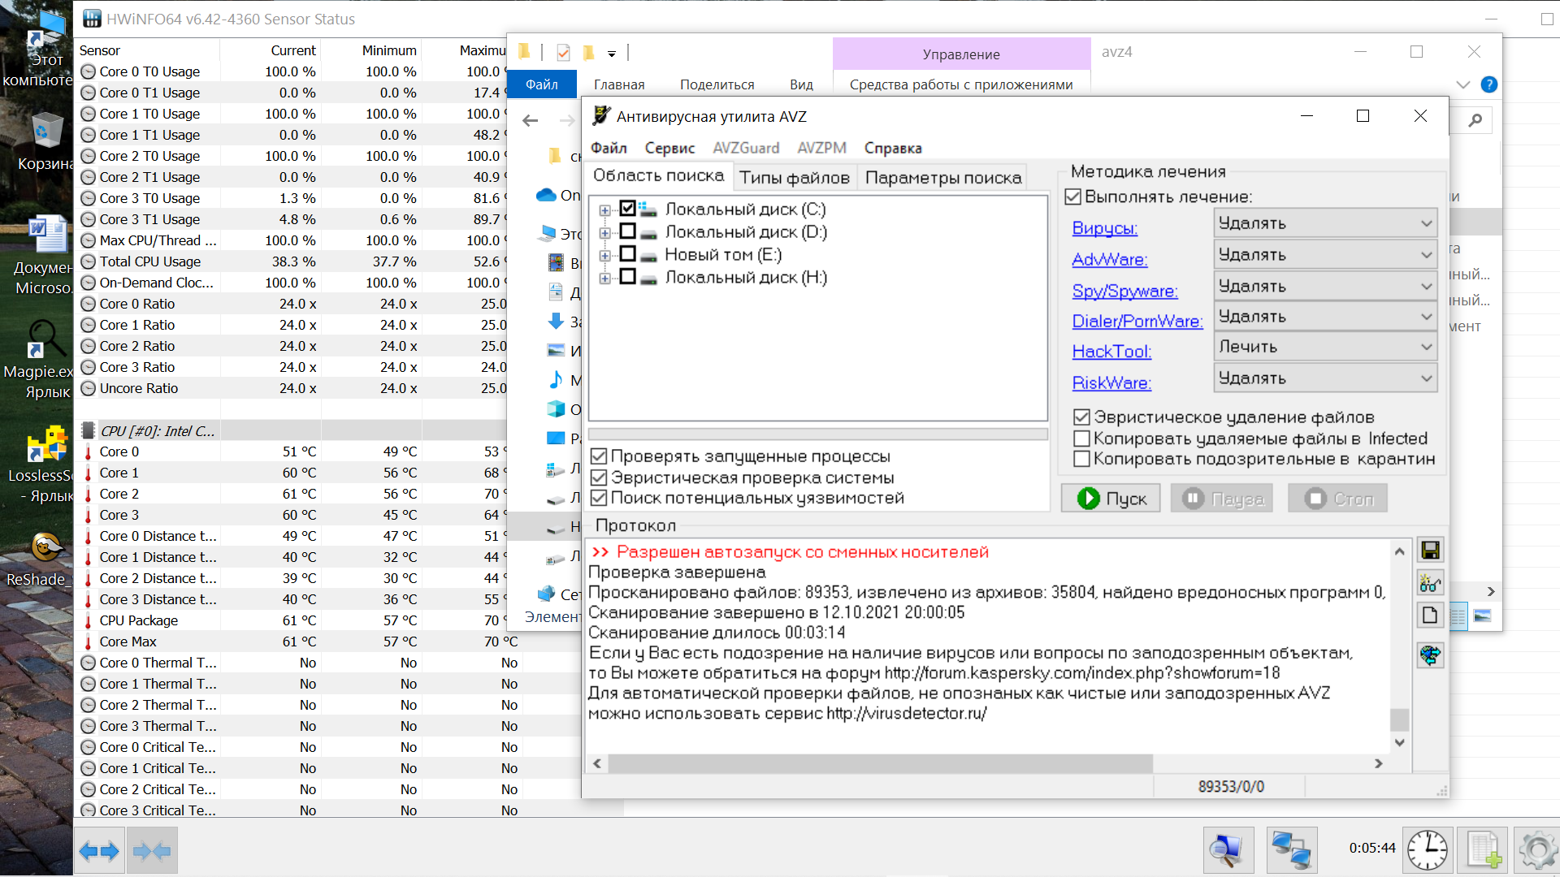Open HWiNFO settings gear icon
The height and width of the screenshot is (877, 1560).
click(1536, 850)
